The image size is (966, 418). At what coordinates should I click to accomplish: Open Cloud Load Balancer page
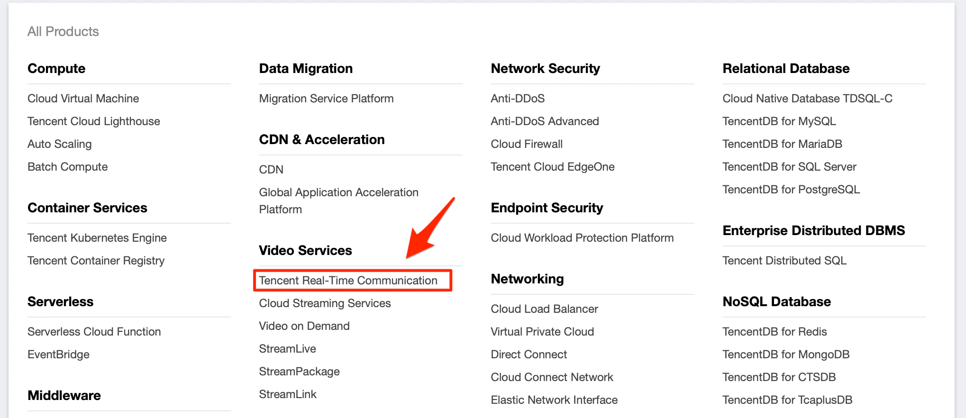pos(544,309)
